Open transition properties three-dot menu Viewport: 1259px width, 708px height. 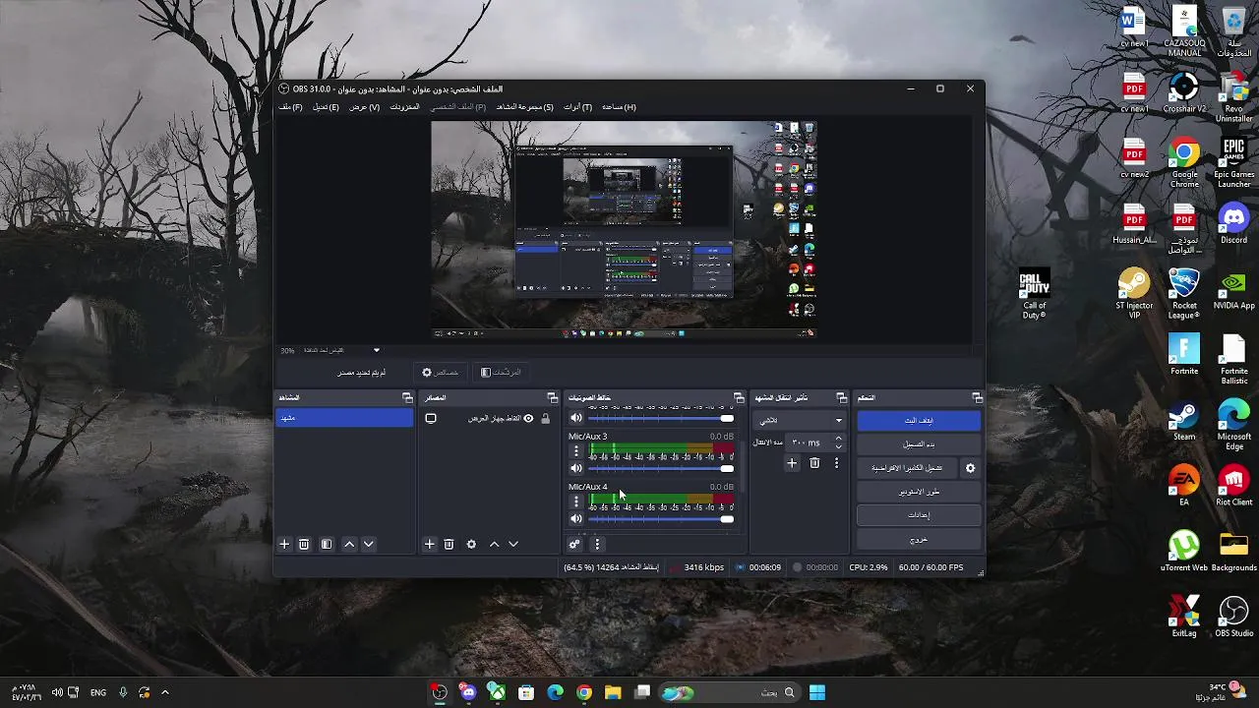[837, 463]
